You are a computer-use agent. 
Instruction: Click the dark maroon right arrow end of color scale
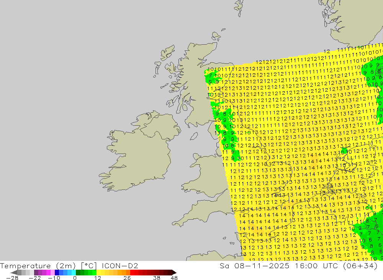(x=174, y=272)
